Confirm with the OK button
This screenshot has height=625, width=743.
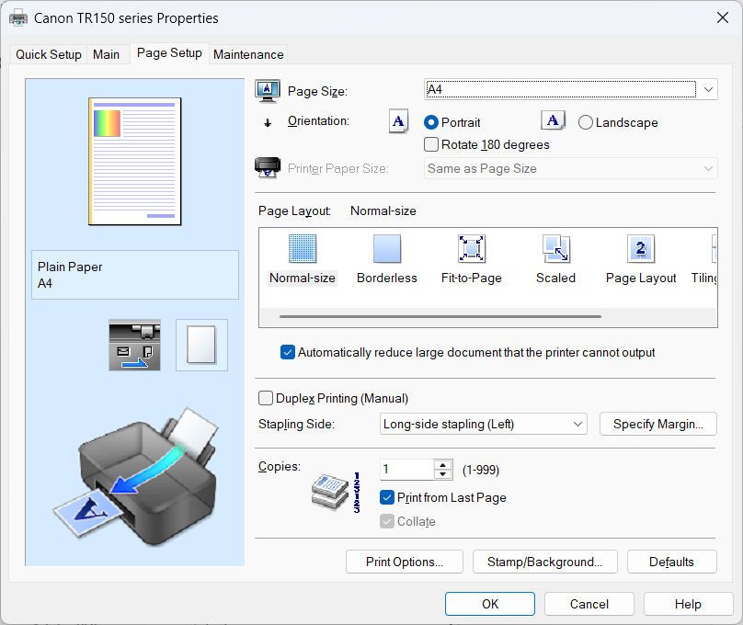(x=490, y=604)
